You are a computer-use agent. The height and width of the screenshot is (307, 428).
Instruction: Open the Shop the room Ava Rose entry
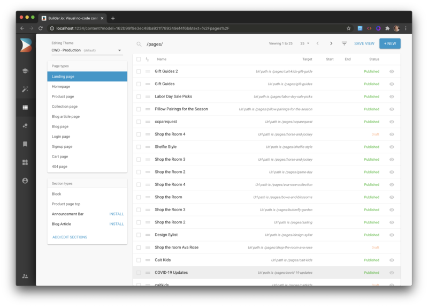point(177,248)
